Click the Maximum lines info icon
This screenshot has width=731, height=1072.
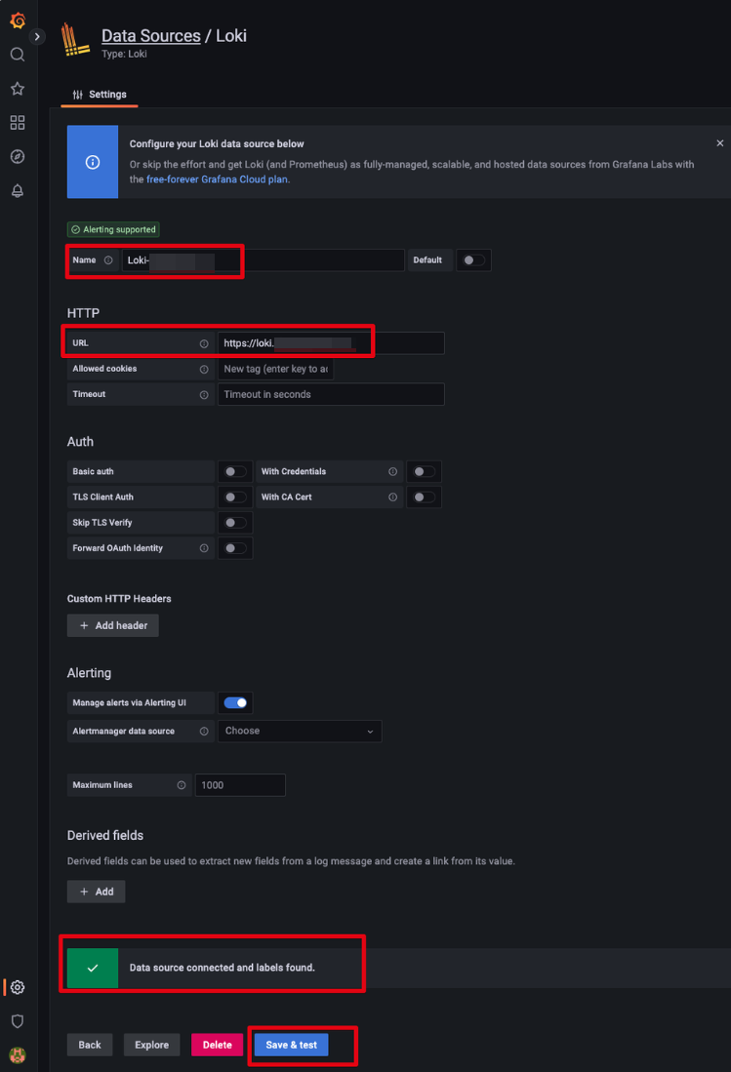tap(182, 785)
